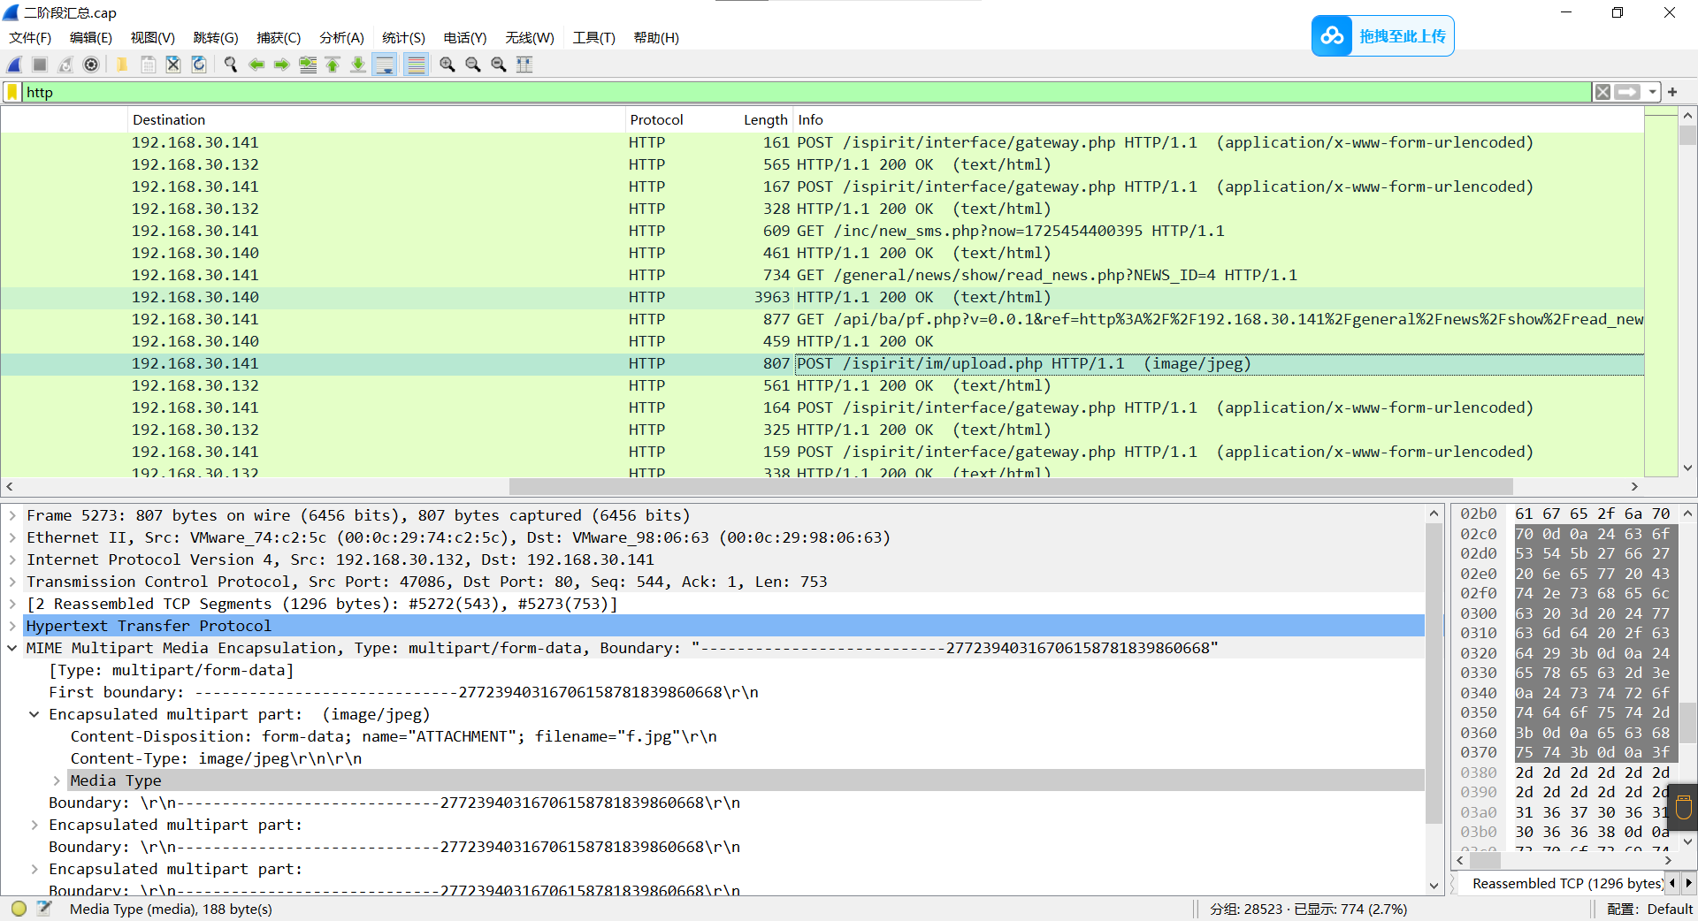Viewport: 1698px width, 921px height.
Task: Go to a specified packet number
Action: pyautogui.click(x=308, y=65)
